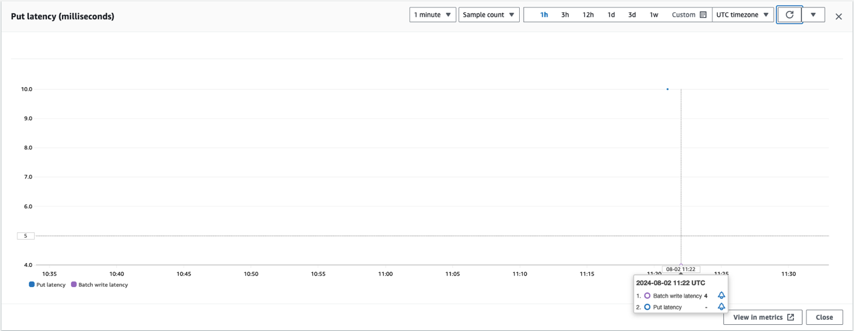Click the blue Put latency legend swatch
Image resolution: width=854 pixels, height=331 pixels.
(x=32, y=285)
